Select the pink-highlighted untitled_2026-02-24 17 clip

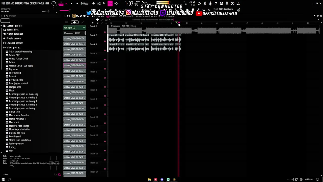pos(74,65)
